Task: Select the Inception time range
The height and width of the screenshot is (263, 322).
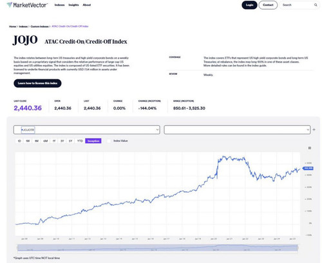Action: [x=93, y=141]
